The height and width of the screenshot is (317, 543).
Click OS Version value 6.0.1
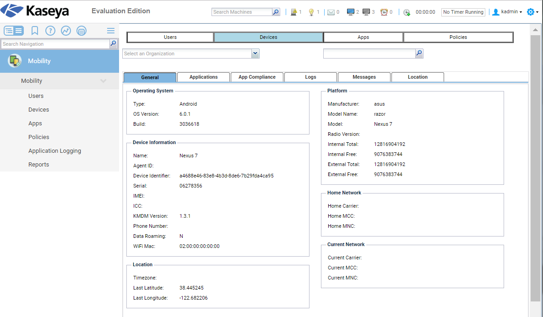pos(185,114)
